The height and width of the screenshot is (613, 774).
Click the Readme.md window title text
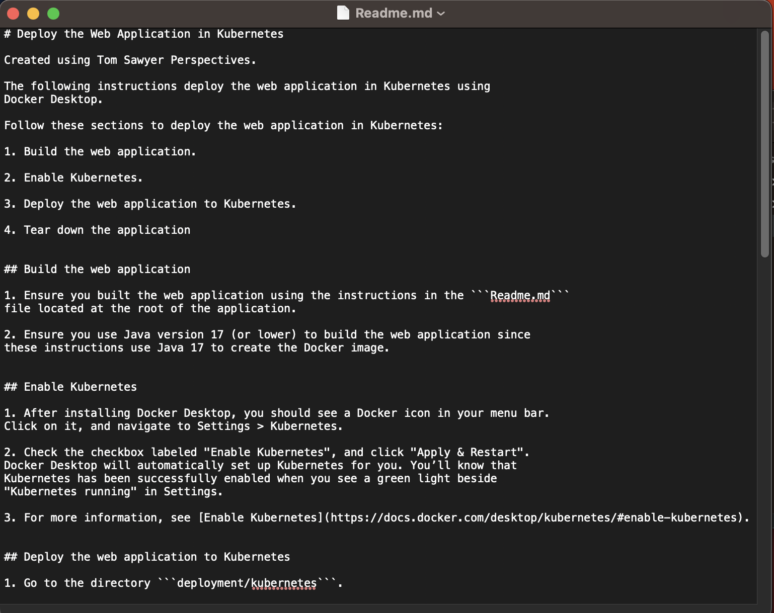(394, 13)
